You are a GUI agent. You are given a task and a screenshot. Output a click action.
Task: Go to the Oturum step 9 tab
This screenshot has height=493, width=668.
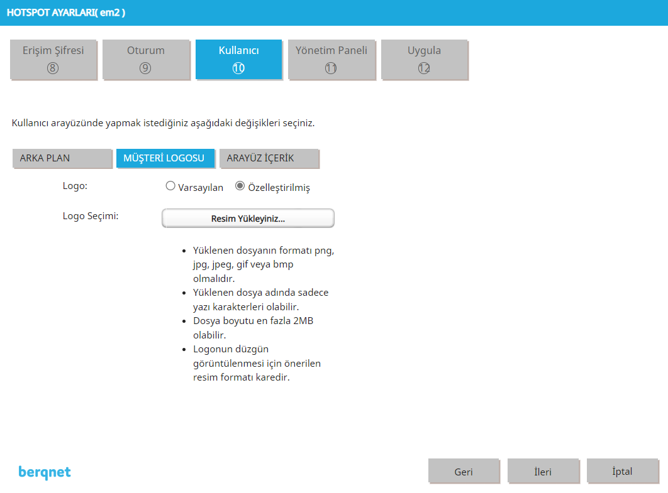click(146, 60)
